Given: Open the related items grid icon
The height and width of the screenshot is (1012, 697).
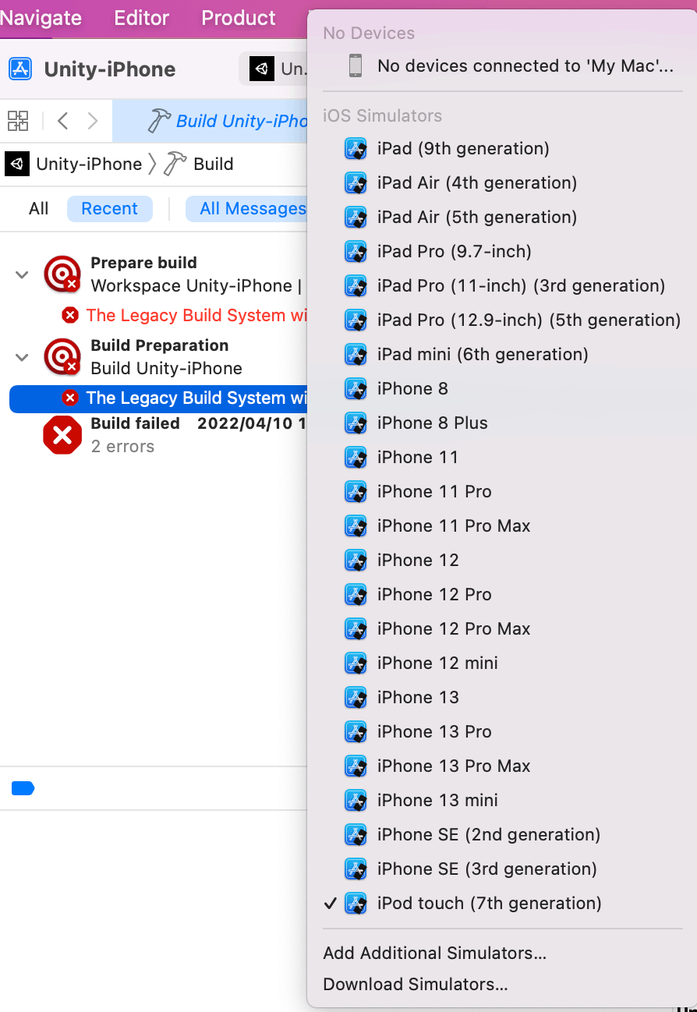Looking at the screenshot, I should [x=18, y=121].
